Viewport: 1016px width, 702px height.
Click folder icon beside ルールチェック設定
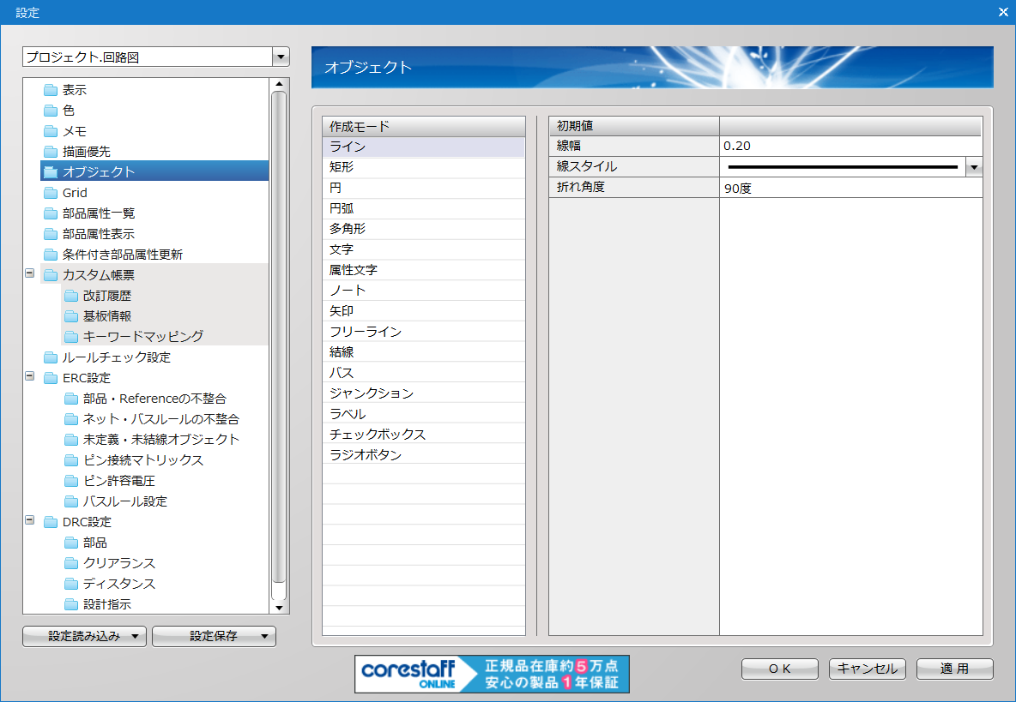(51, 357)
